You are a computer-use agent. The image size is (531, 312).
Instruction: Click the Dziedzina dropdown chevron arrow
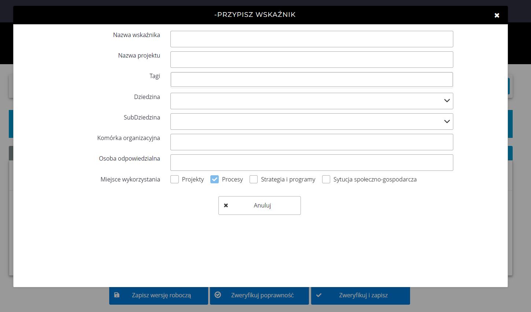point(447,101)
